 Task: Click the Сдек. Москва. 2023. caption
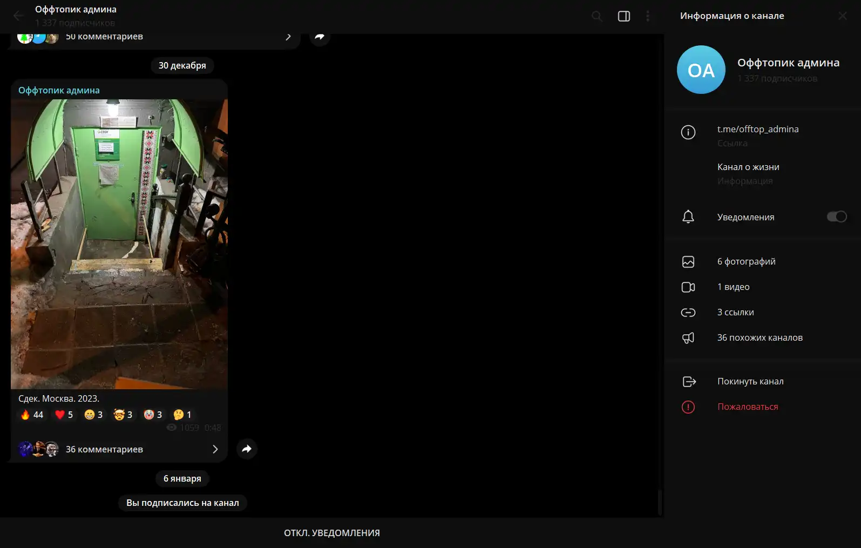[x=59, y=398]
